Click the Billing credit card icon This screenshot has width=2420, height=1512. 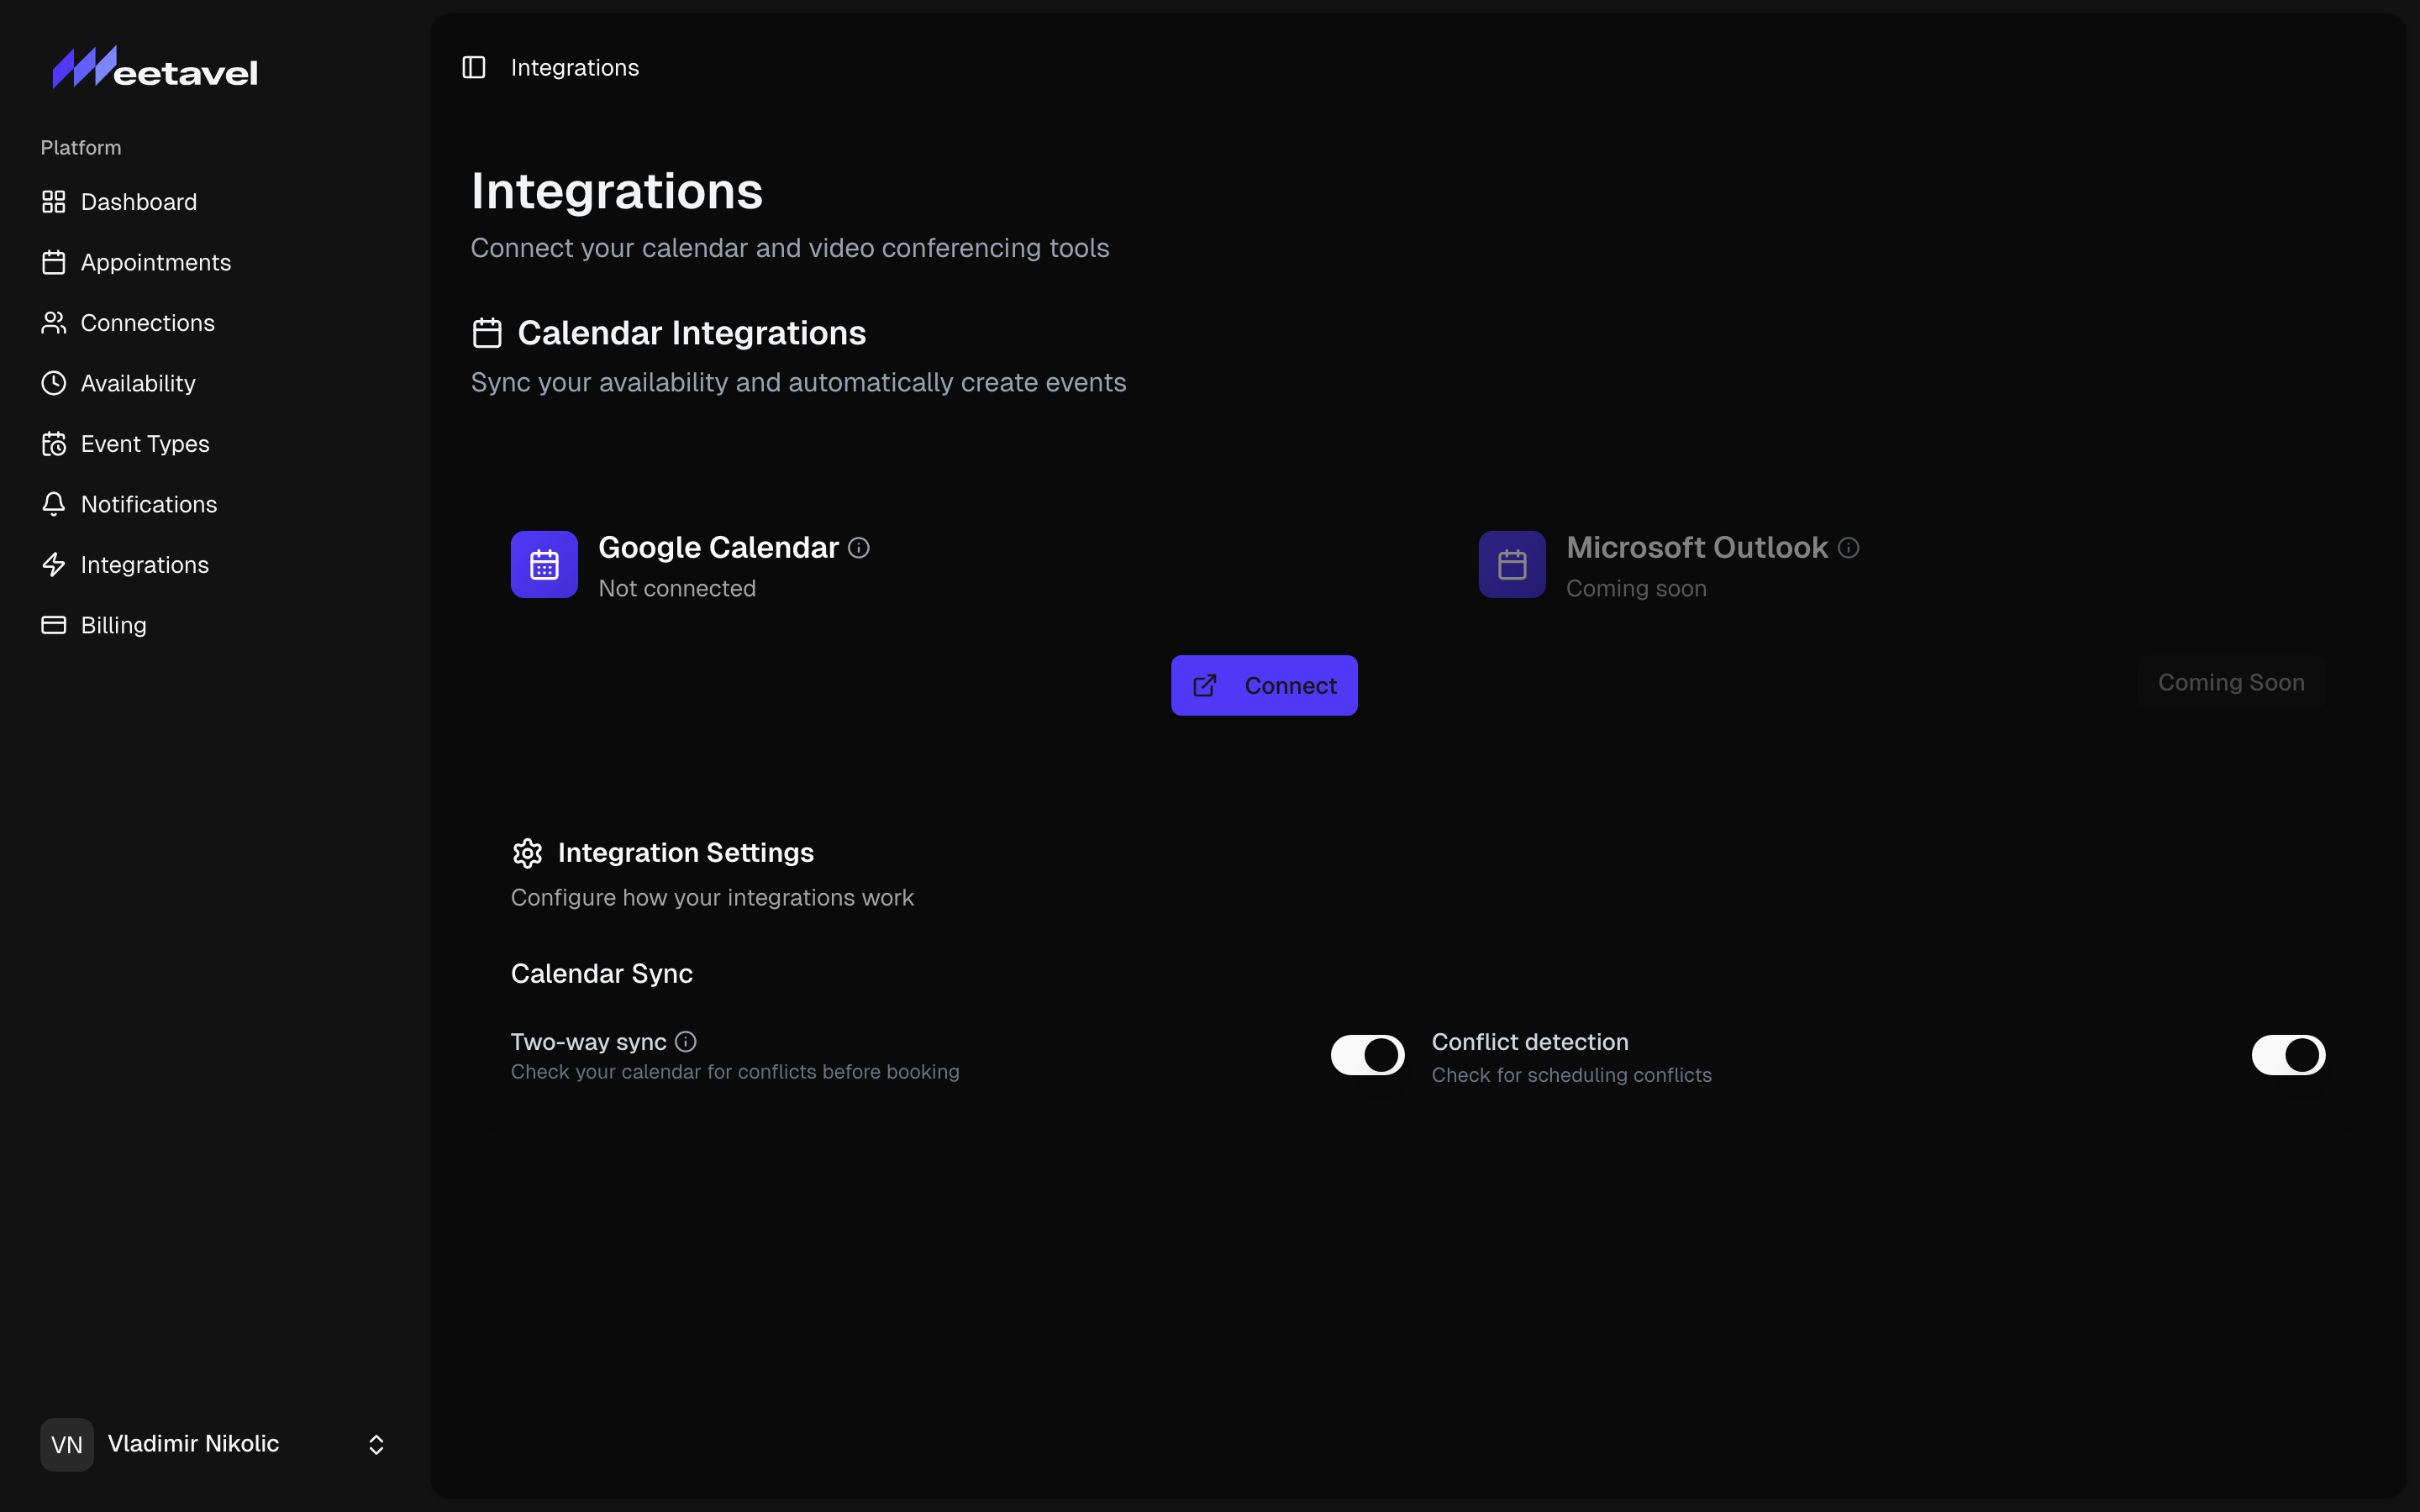tap(54, 625)
